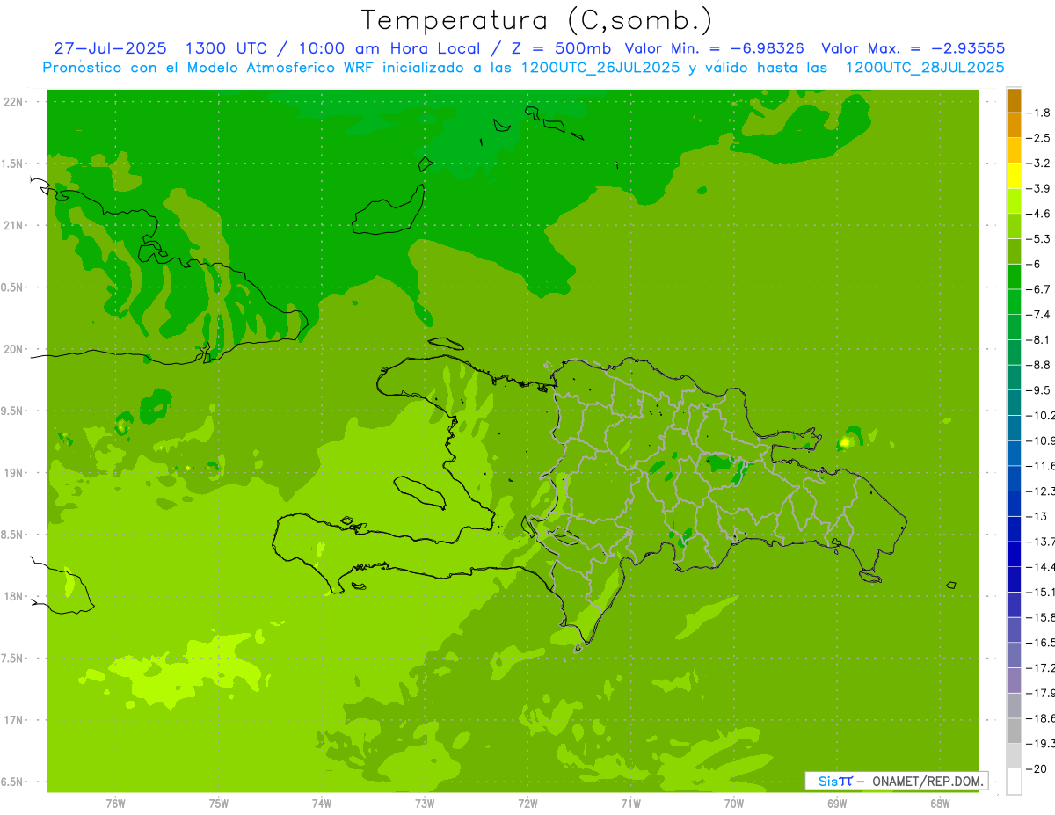Click the "-6.7" color scale value
This screenshot has height=815, width=1055.
[1039, 289]
